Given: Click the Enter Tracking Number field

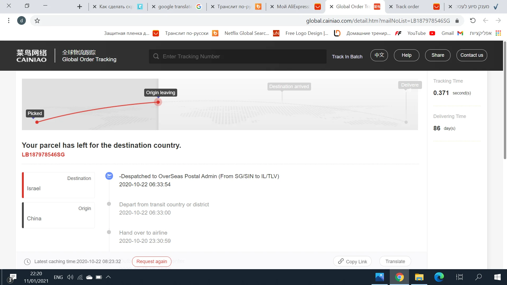Looking at the screenshot, I should [x=238, y=56].
